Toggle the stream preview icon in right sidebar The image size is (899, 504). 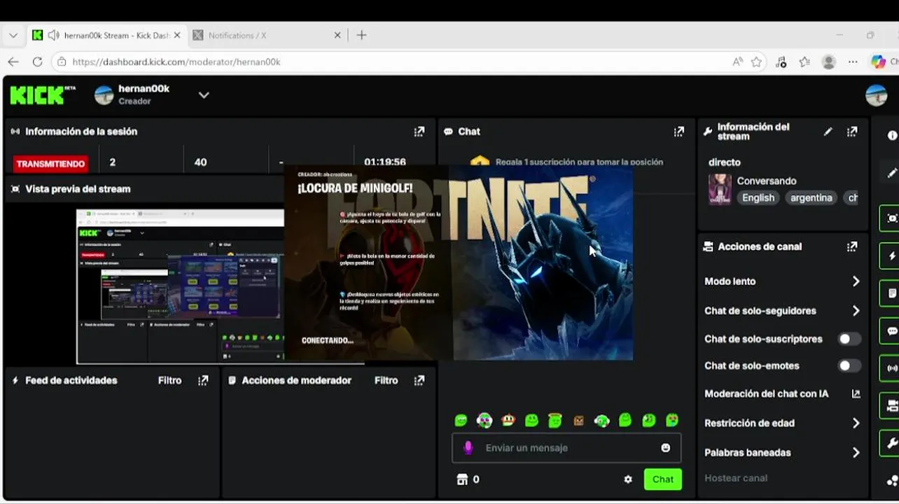tap(891, 218)
